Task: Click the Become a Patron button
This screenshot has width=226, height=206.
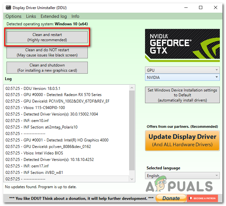Action: pos(202,198)
